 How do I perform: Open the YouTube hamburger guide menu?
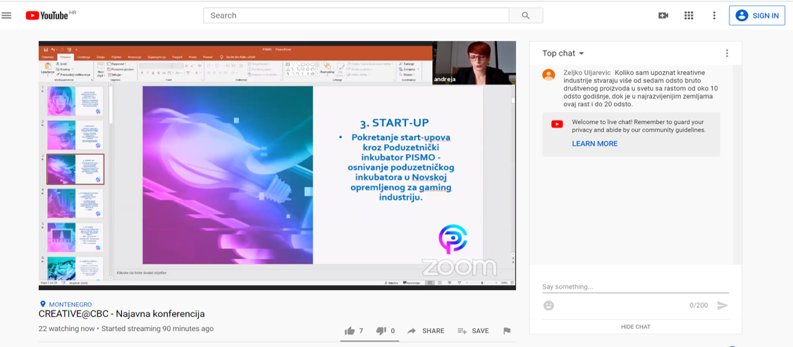(7, 15)
